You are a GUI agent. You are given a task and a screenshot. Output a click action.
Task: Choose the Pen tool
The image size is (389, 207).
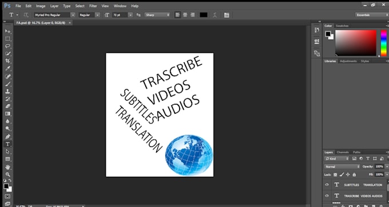coord(7,136)
